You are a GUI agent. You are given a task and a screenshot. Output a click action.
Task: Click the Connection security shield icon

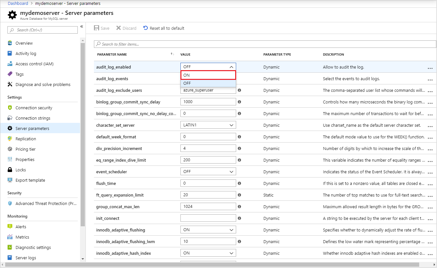pyautogui.click(x=10, y=108)
